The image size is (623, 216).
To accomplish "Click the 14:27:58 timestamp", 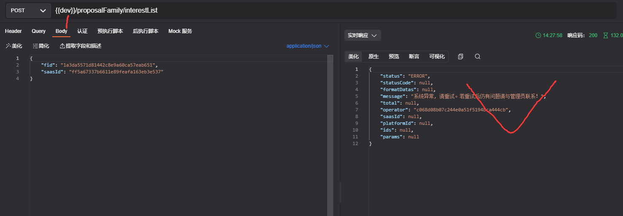I will point(553,35).
